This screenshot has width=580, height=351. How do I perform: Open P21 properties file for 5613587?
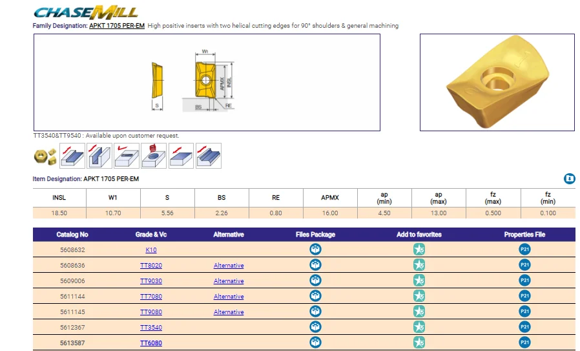(x=524, y=343)
